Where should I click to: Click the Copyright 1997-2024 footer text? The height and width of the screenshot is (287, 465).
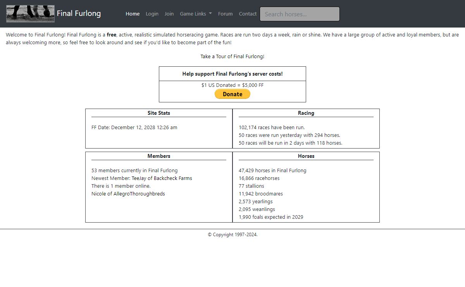click(x=232, y=235)
